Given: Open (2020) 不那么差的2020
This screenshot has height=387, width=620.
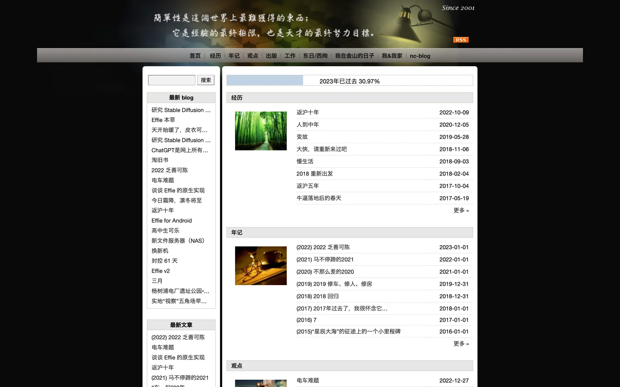Looking at the screenshot, I should click(x=325, y=272).
